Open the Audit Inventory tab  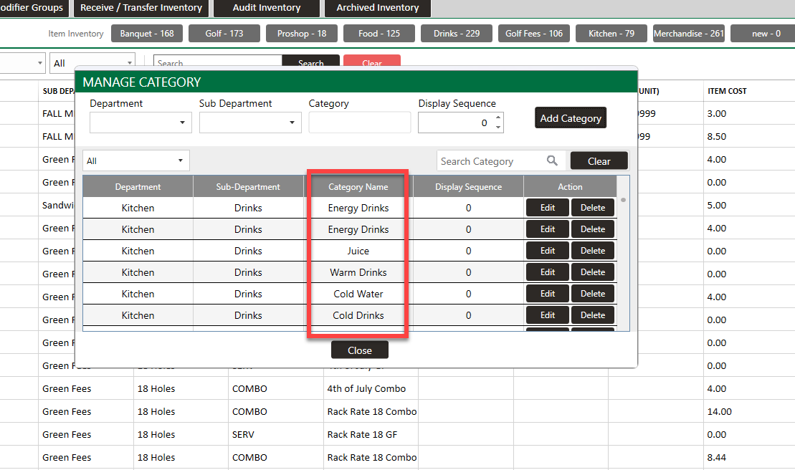266,8
